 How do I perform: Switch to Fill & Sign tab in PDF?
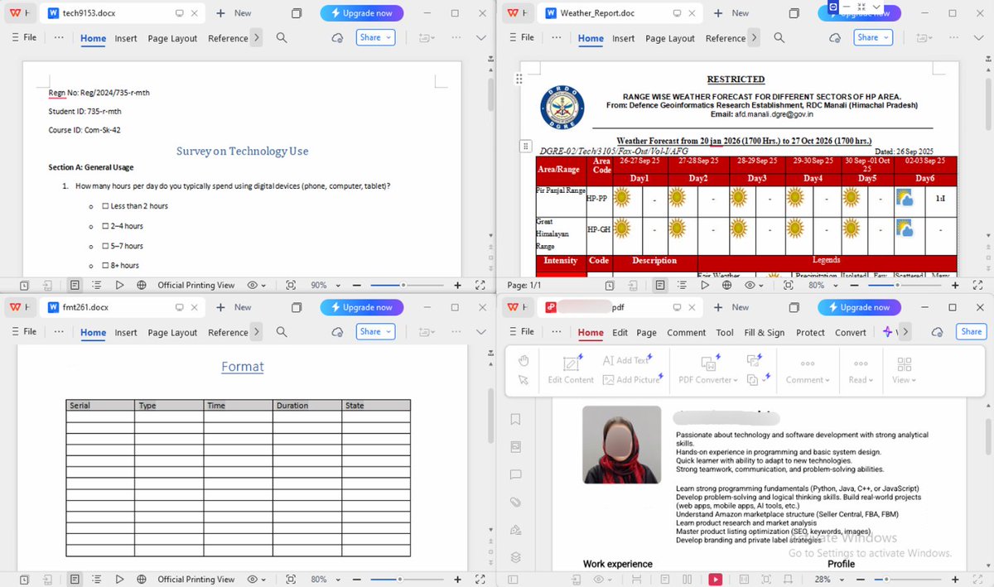point(765,333)
